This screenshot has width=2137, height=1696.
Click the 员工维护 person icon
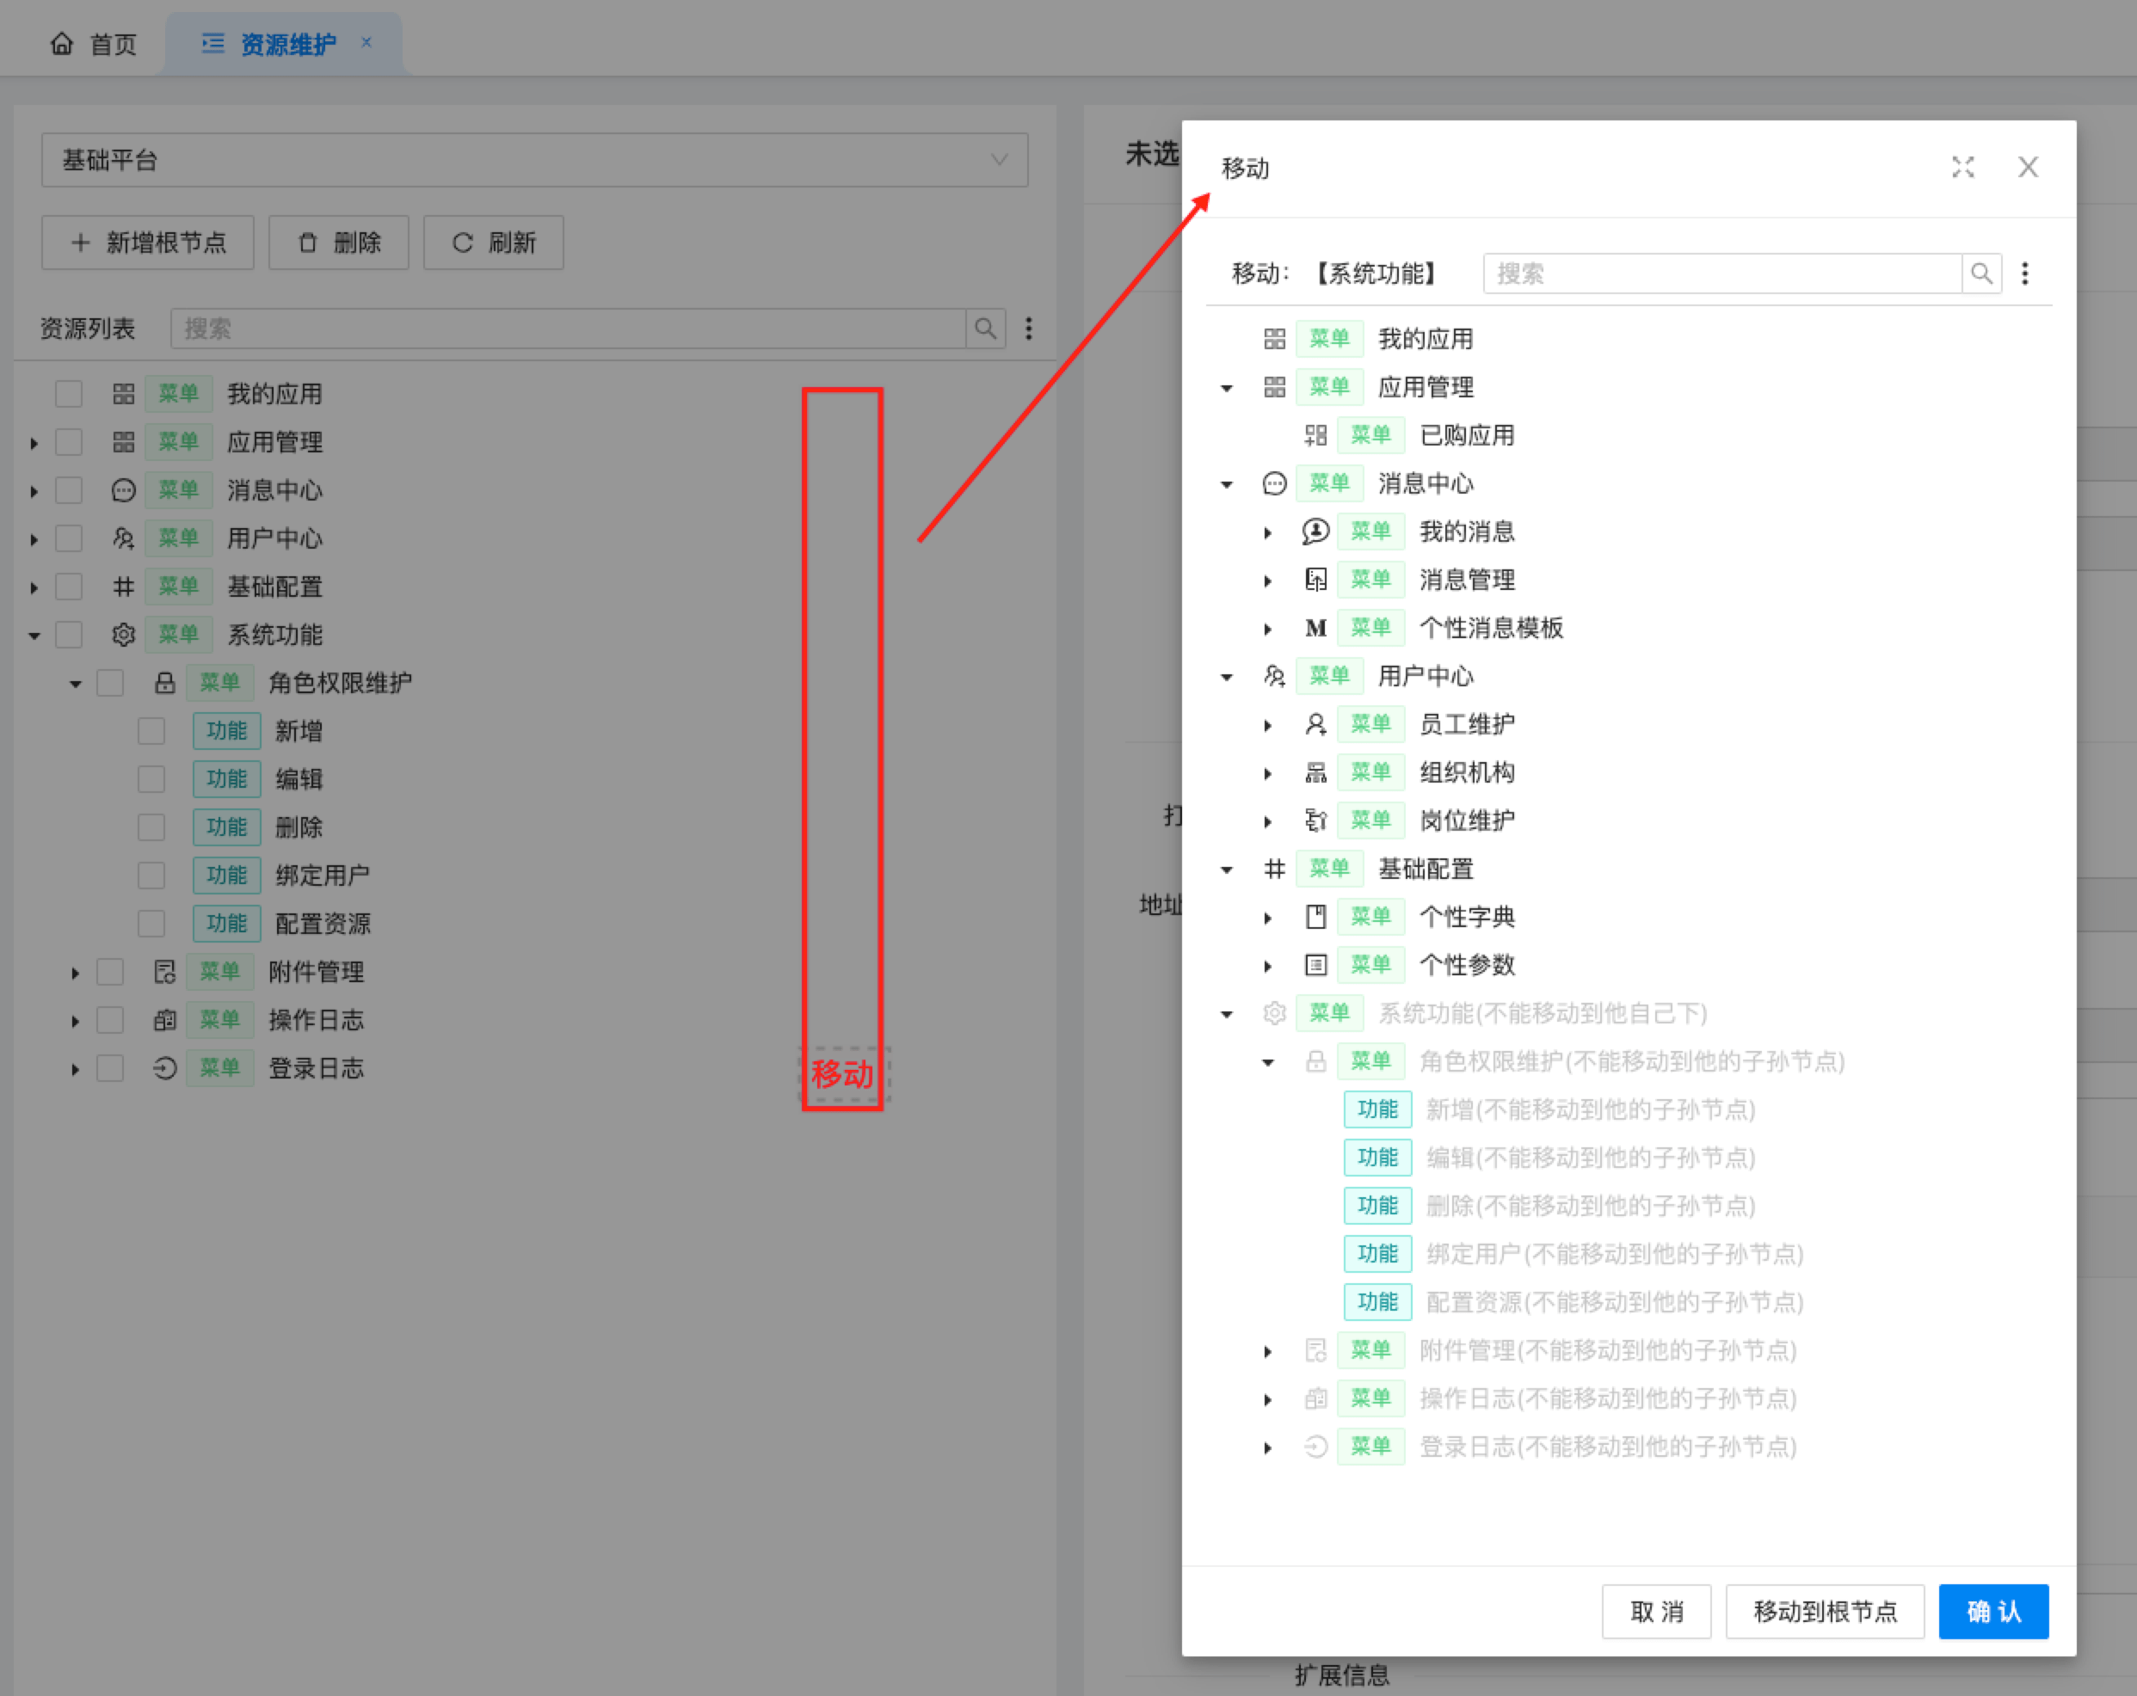pos(1315,724)
